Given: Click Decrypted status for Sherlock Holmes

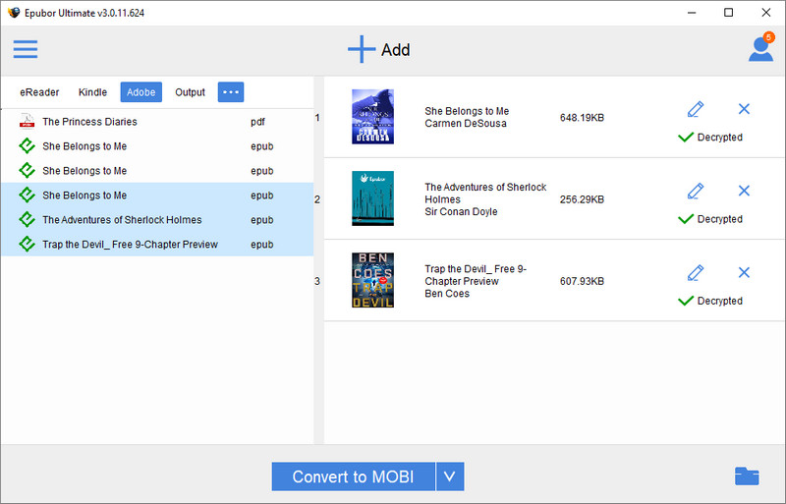Looking at the screenshot, I should (709, 219).
